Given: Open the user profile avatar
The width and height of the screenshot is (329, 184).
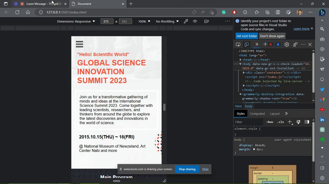Looking at the screenshot, I should coord(299,12).
